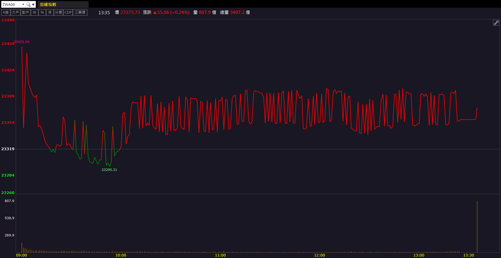Enable the 均 average price line
Screen dimensions: 501x258
tap(34, 12)
